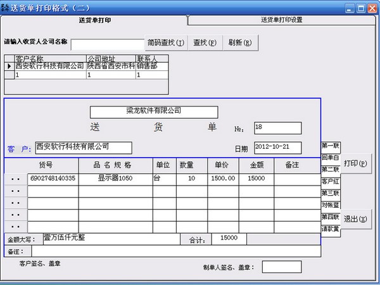The height and width of the screenshot is (285, 380).
Task: Select the 送货单打印 tab
Action: 95,20
